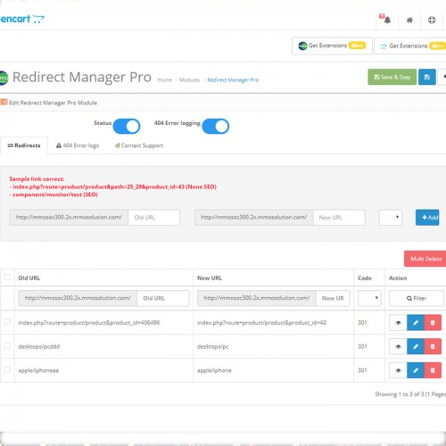
Task: View the desktops/pcddd redirect
Action: (x=398, y=346)
